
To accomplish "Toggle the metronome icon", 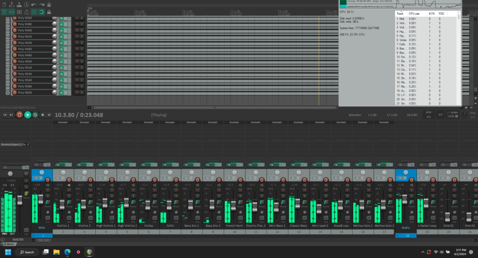I will (x=49, y=5).
